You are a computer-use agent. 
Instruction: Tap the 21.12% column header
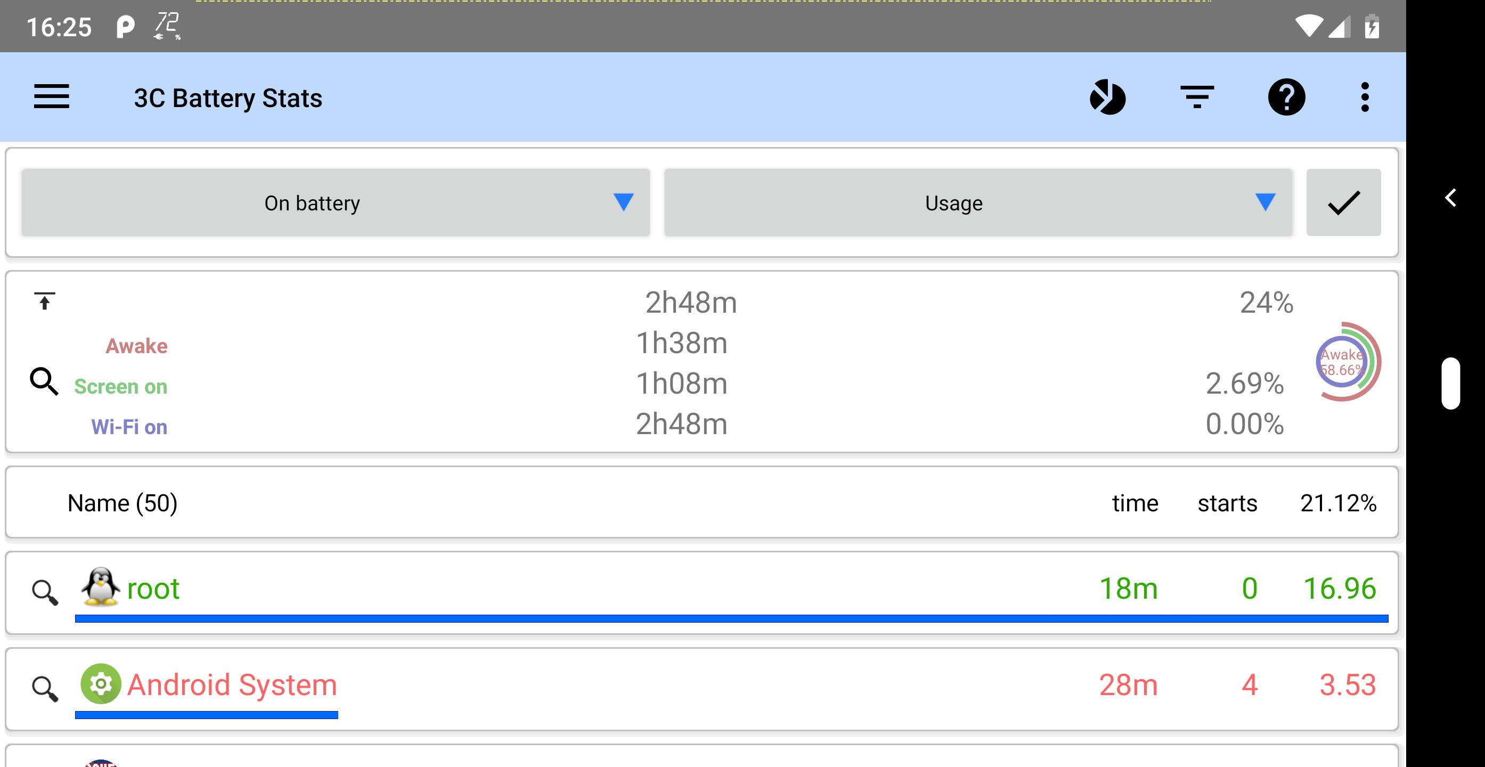[1338, 503]
